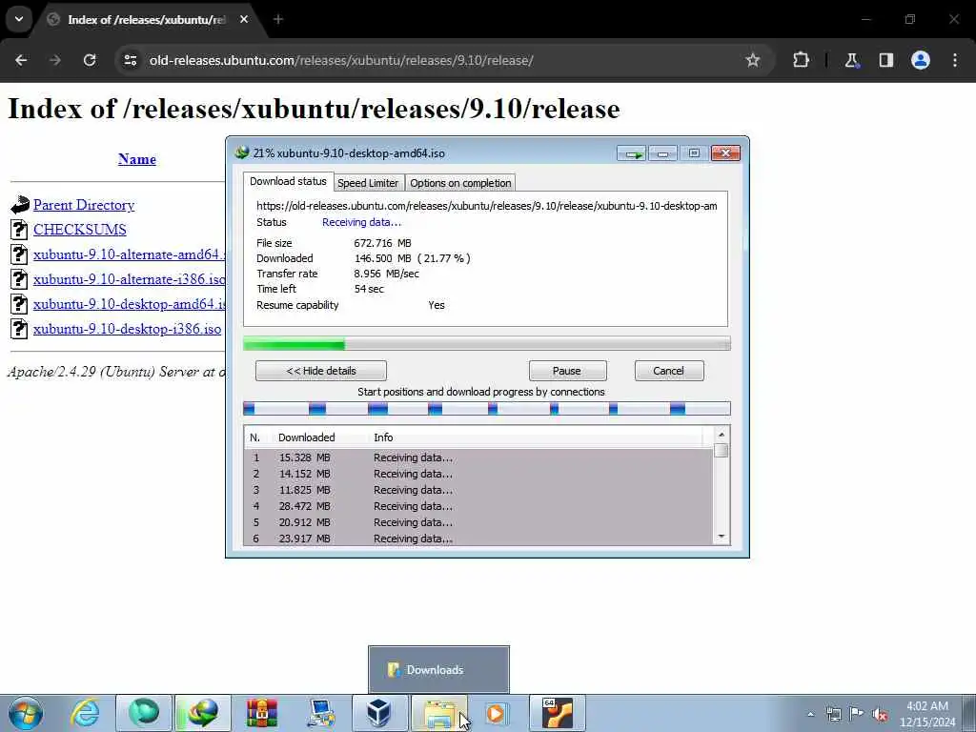Open xubuntu-9.10-desktop-i386.iso link
The width and height of the screenshot is (976, 732).
pyautogui.click(x=127, y=329)
